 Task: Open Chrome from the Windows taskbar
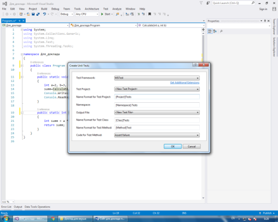pos(53,218)
